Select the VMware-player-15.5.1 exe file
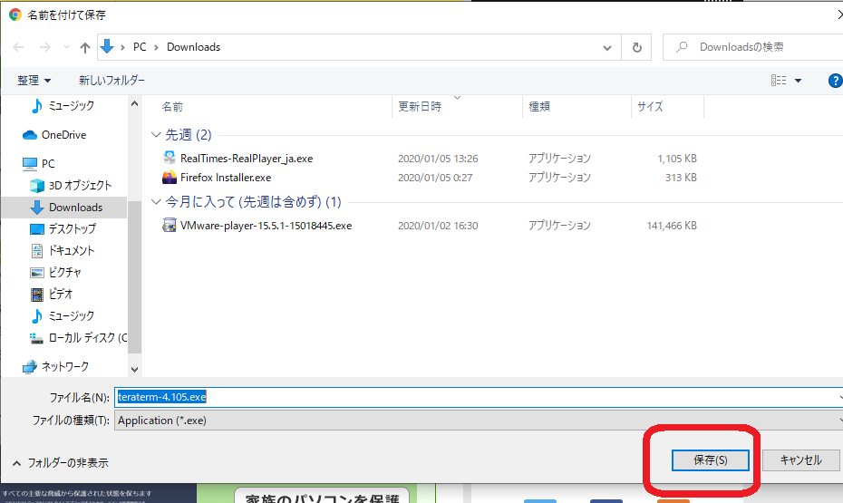 pos(265,226)
